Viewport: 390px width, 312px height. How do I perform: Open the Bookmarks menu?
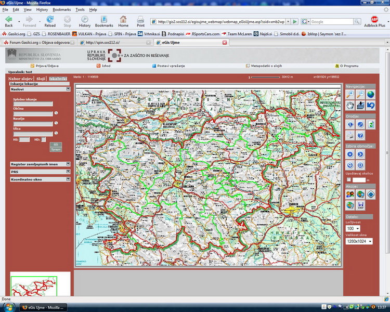pos(62,9)
